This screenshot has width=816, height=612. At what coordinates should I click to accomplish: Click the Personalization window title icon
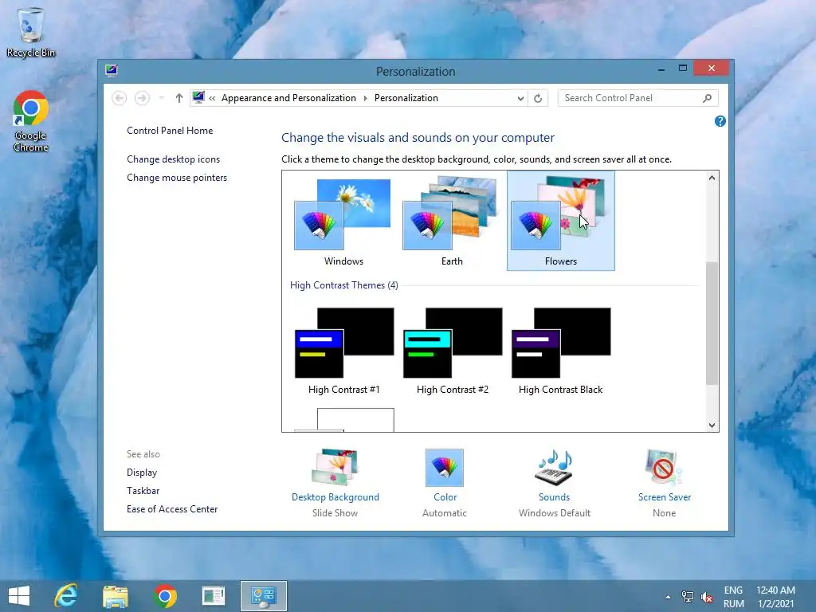point(112,71)
